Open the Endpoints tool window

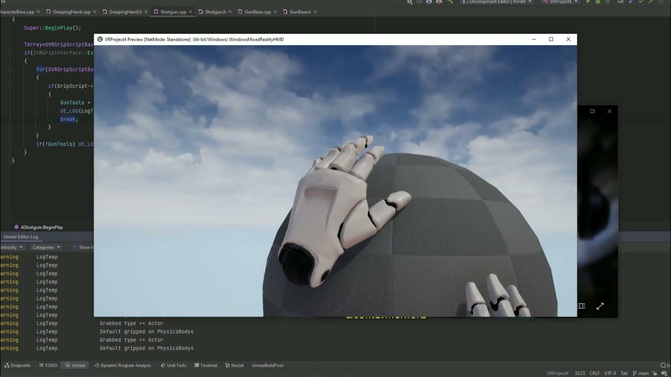(17, 365)
